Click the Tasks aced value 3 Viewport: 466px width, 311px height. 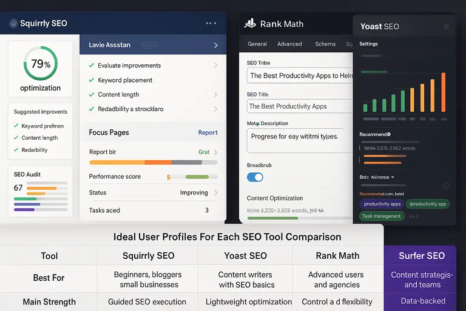[x=207, y=210]
